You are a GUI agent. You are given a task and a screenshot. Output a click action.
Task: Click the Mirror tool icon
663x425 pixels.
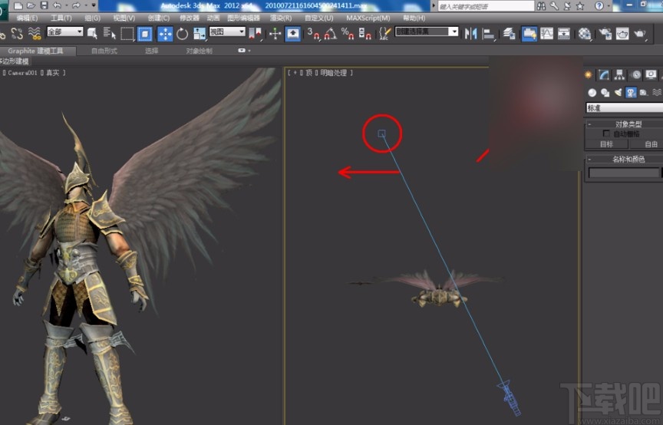470,34
